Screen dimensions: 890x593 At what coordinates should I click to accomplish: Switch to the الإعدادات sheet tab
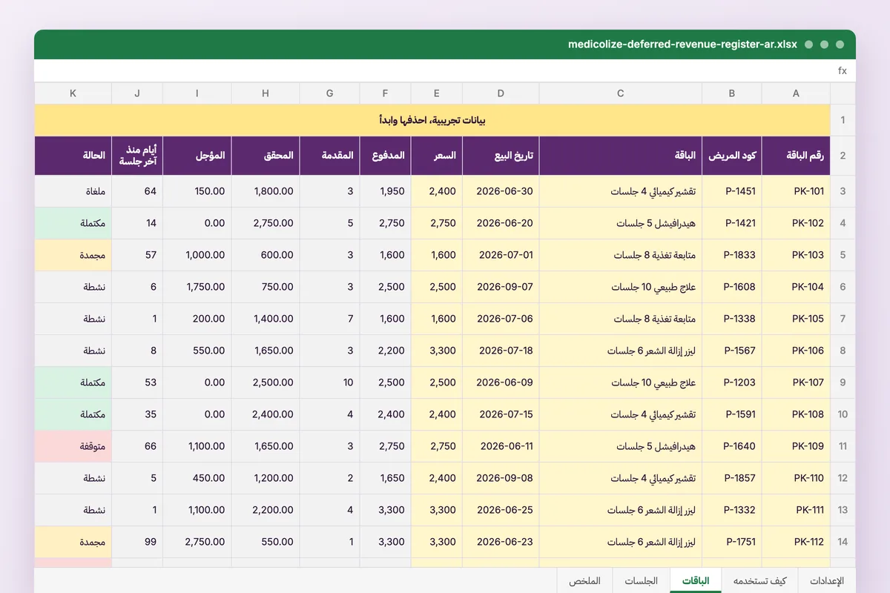(x=826, y=580)
